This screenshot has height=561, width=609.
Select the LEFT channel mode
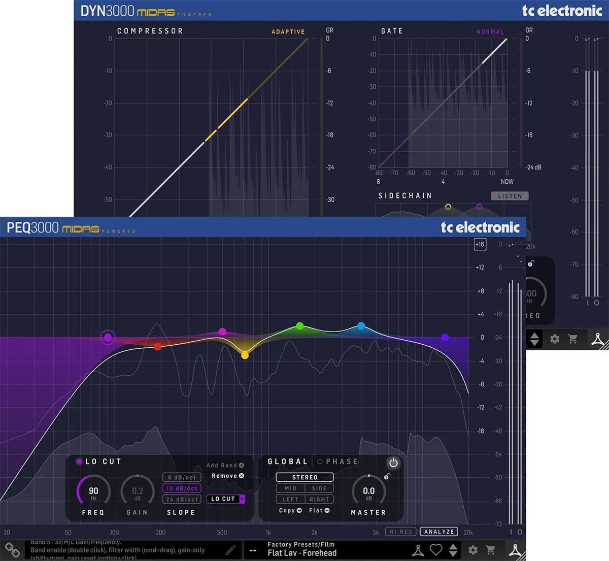coord(290,499)
